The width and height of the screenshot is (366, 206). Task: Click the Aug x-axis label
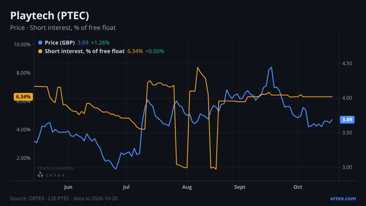(187, 187)
